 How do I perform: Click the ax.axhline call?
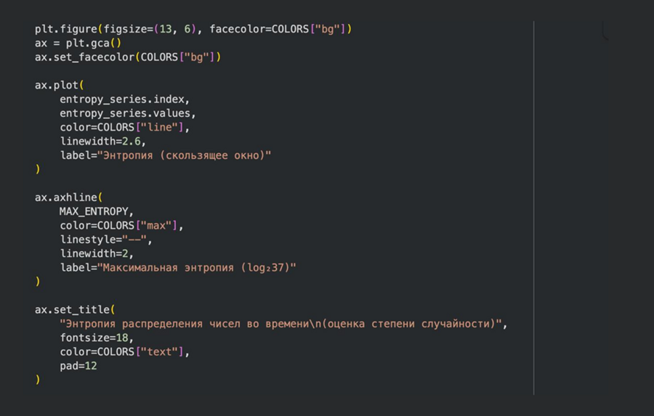[x=66, y=197]
